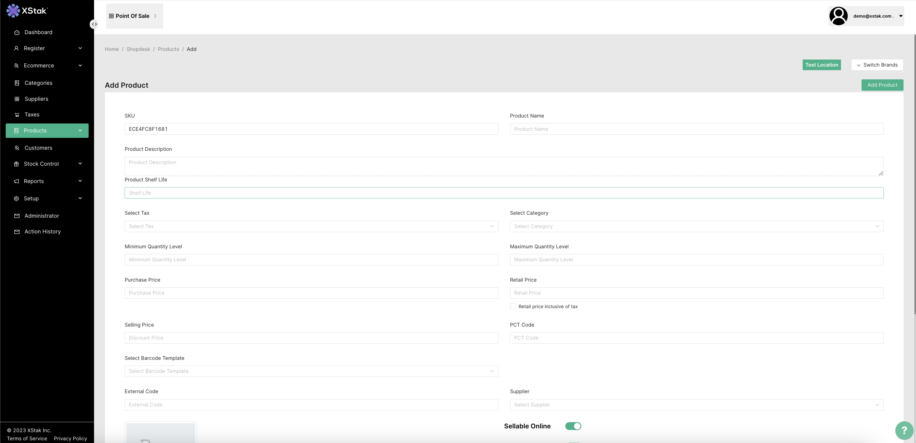Click the Categories icon in sidebar

click(x=17, y=83)
